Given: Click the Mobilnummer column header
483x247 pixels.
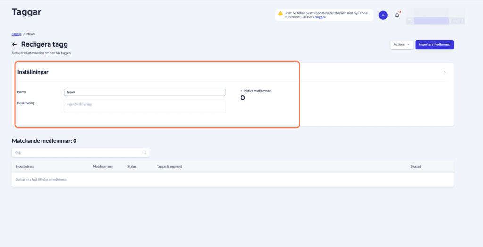Looking at the screenshot, I should click(103, 166).
